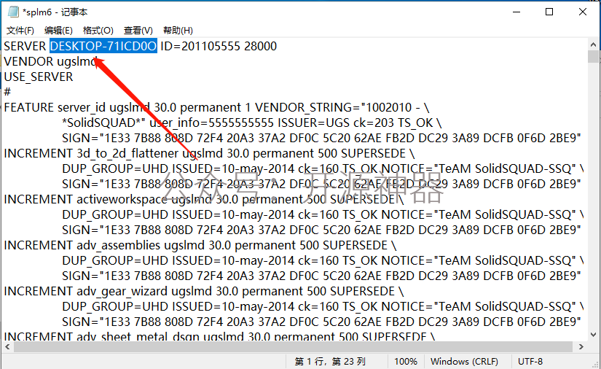Click the horizontal scrollbar thumb
The height and width of the screenshot is (369, 601).
tap(294, 346)
